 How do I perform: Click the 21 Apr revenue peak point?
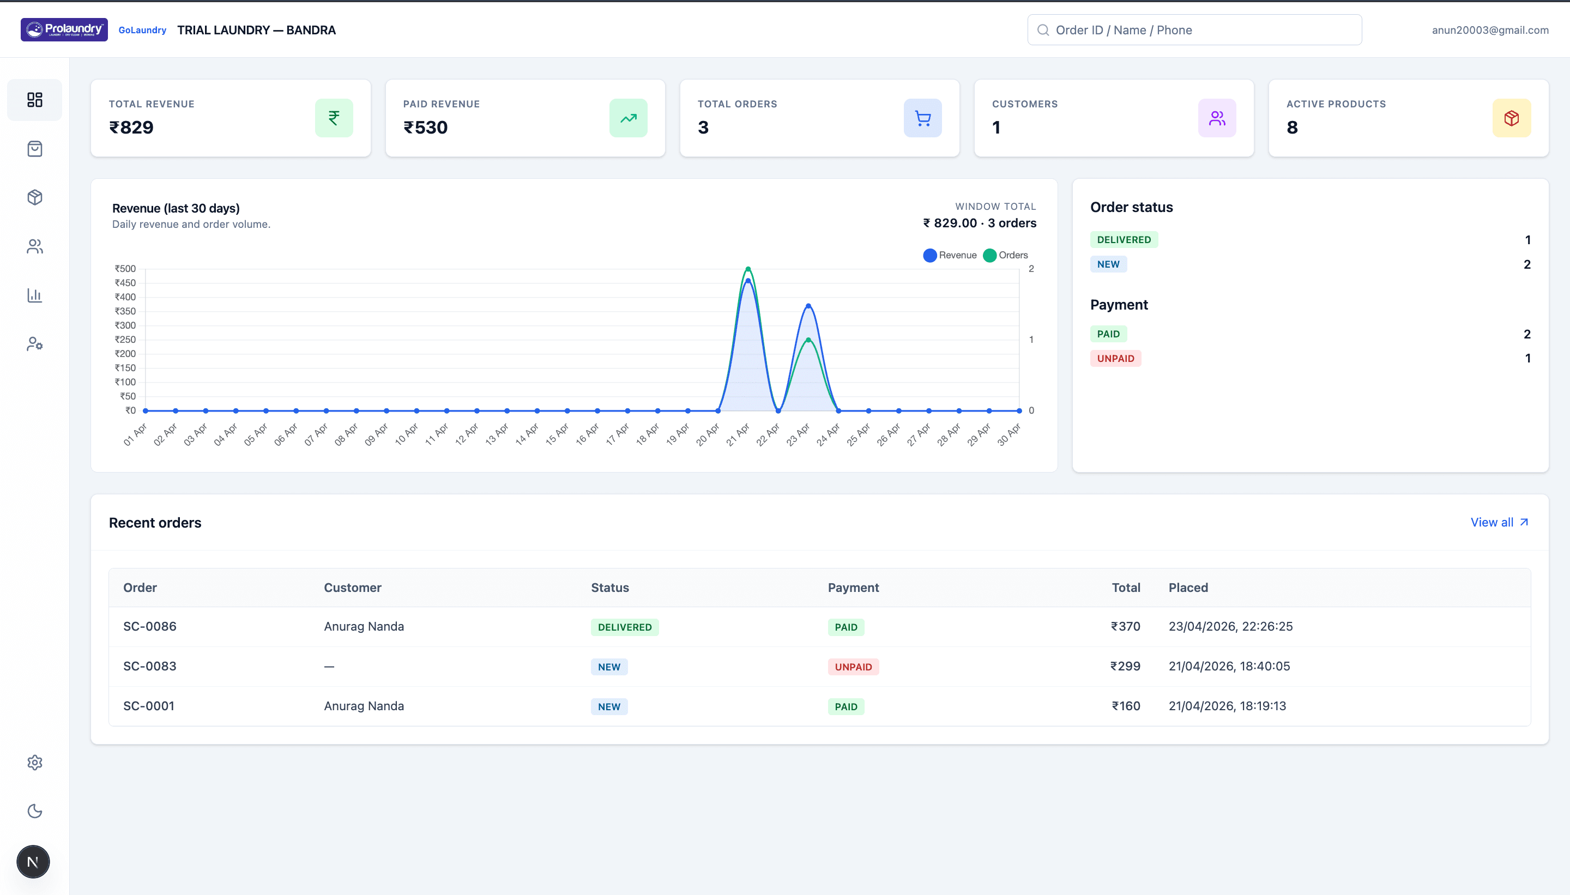(x=748, y=281)
